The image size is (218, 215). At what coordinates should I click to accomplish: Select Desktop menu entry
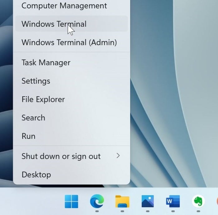click(x=71, y=175)
